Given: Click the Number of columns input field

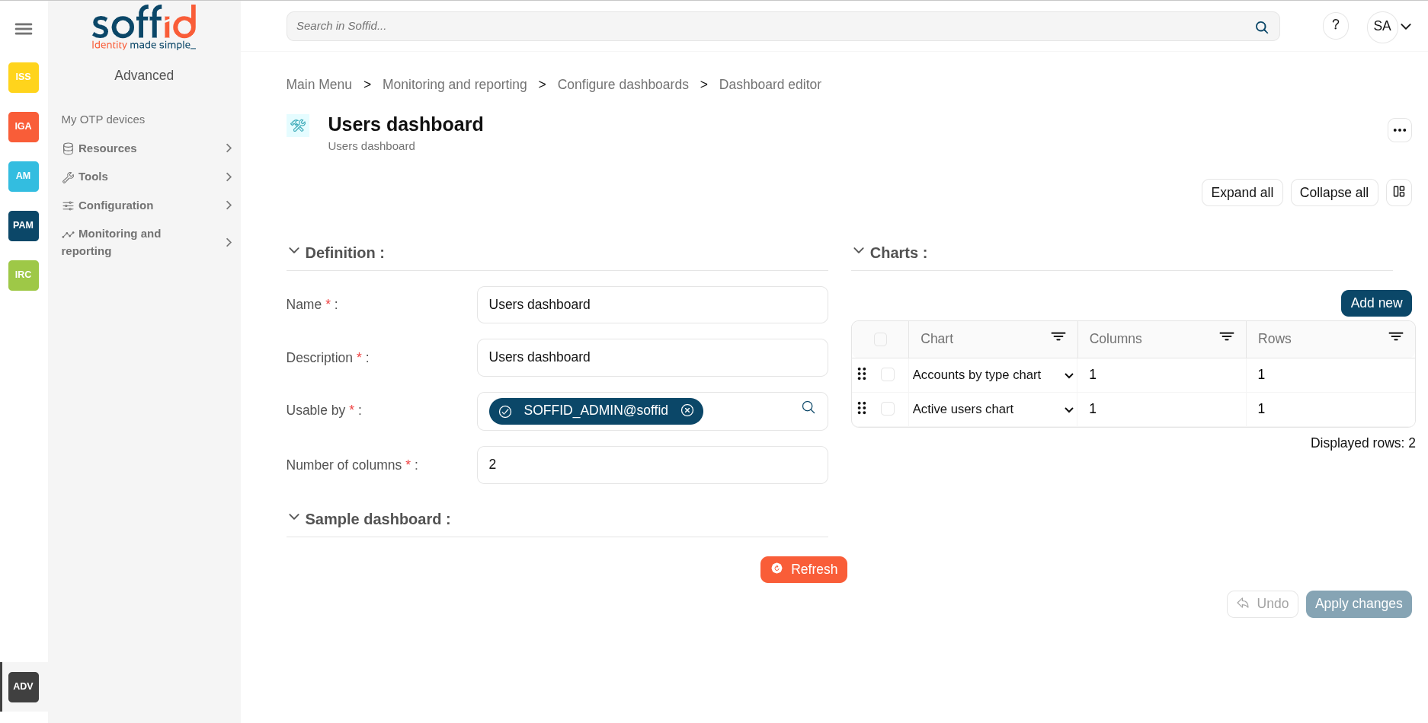Looking at the screenshot, I should (x=652, y=465).
